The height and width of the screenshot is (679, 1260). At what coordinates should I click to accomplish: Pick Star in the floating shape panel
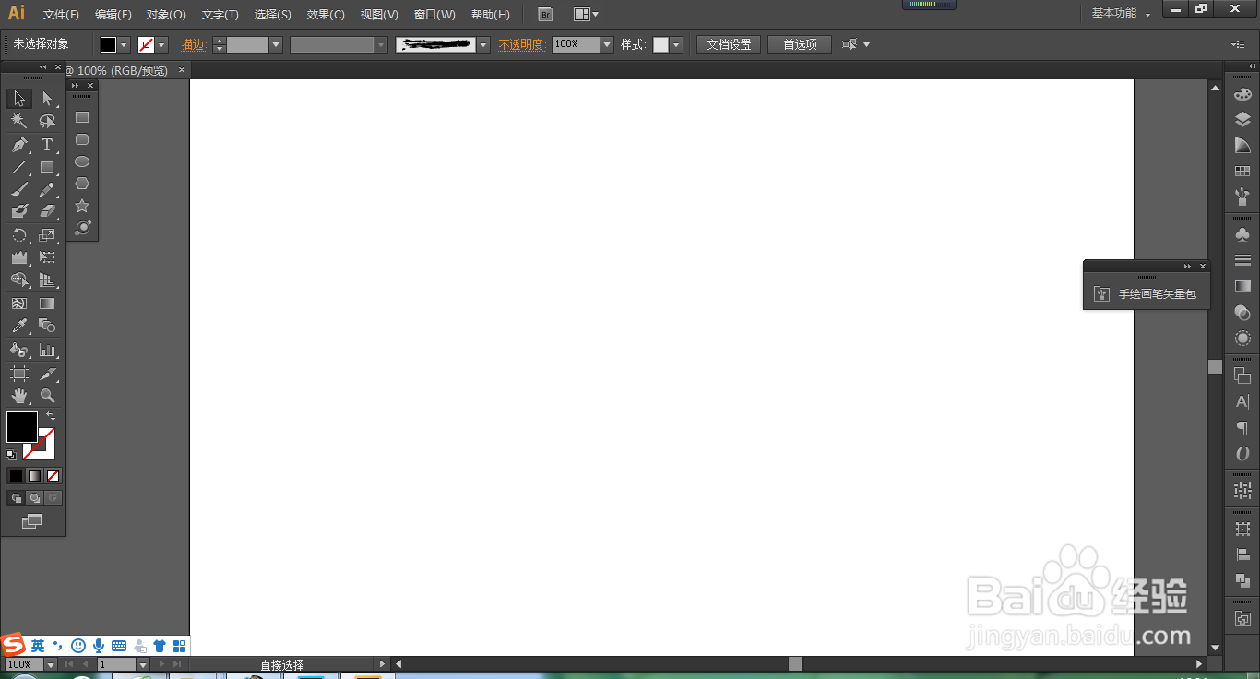tap(82, 206)
